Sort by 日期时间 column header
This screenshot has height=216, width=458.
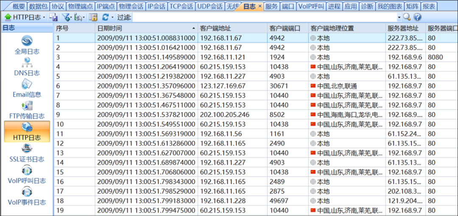[146, 28]
